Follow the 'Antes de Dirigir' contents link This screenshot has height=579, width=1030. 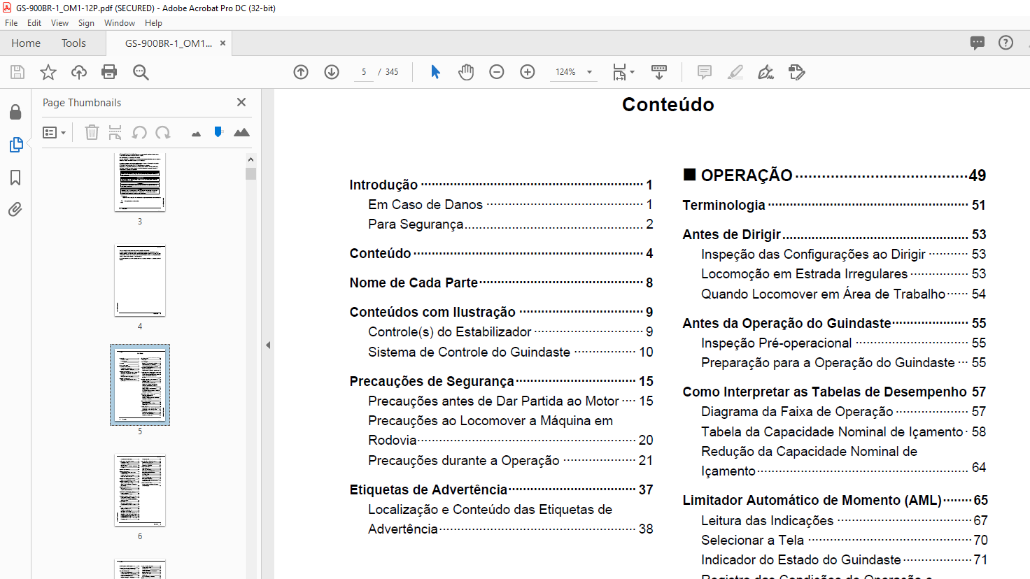pyautogui.click(x=731, y=234)
